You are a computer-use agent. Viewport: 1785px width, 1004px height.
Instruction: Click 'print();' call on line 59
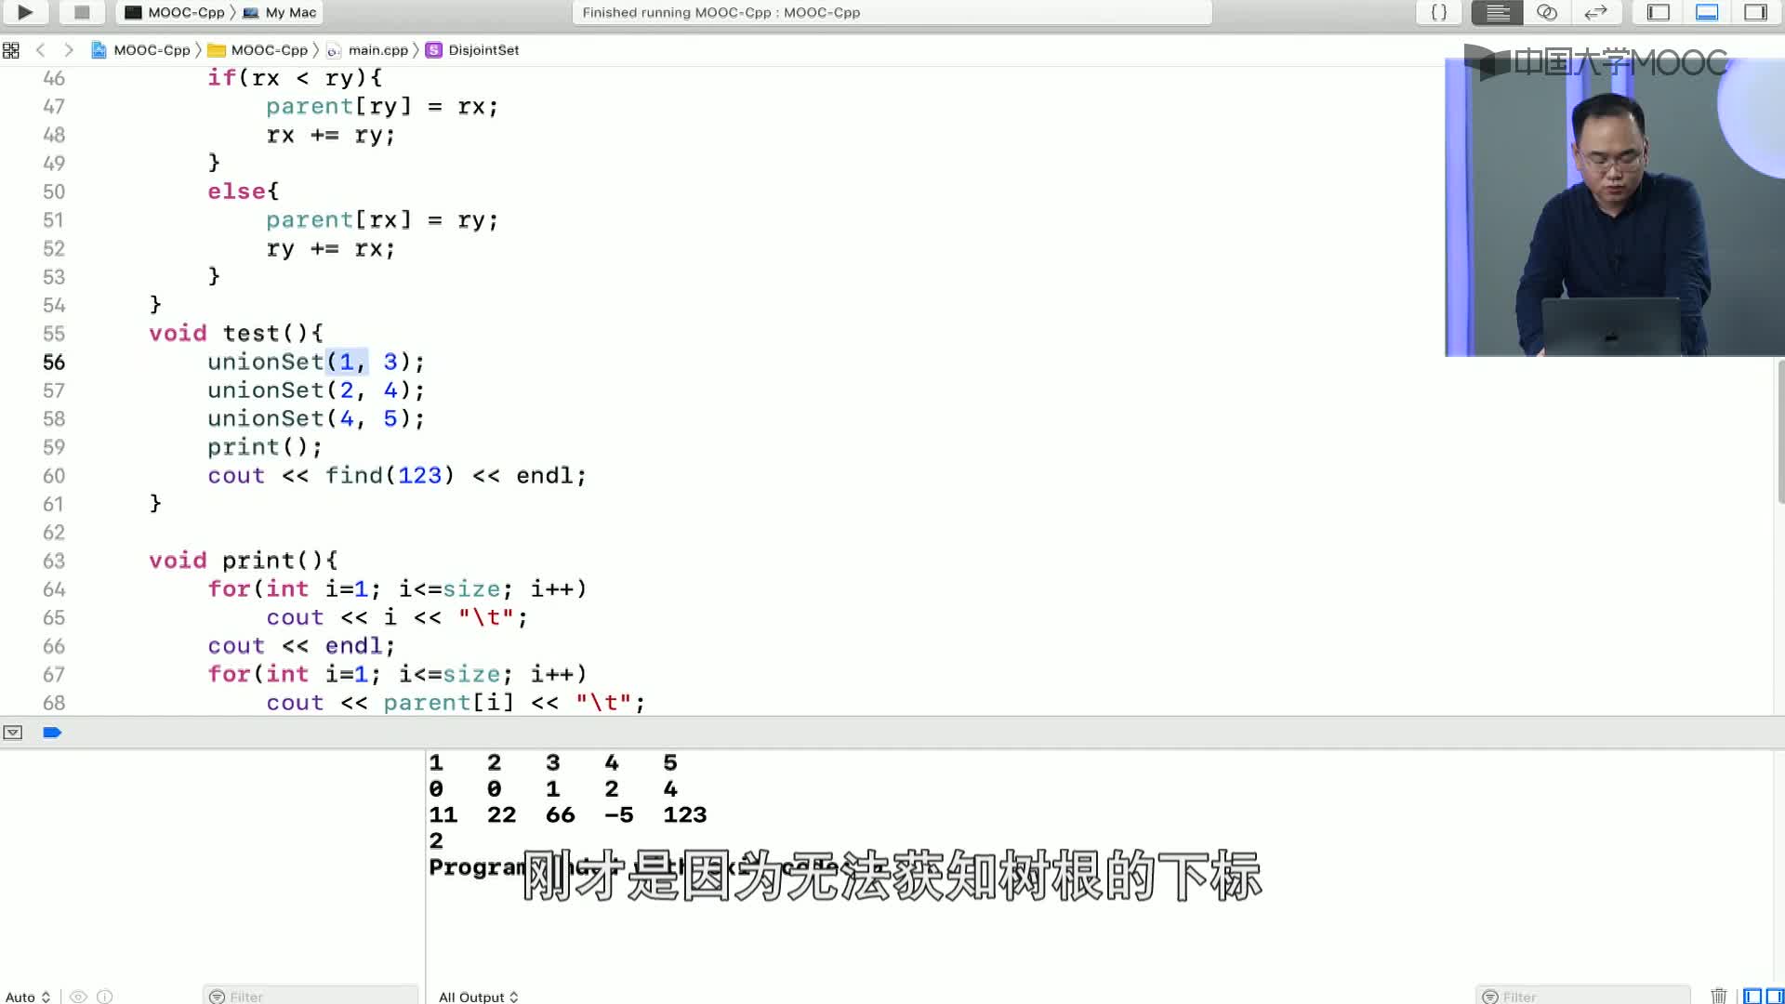tap(265, 447)
